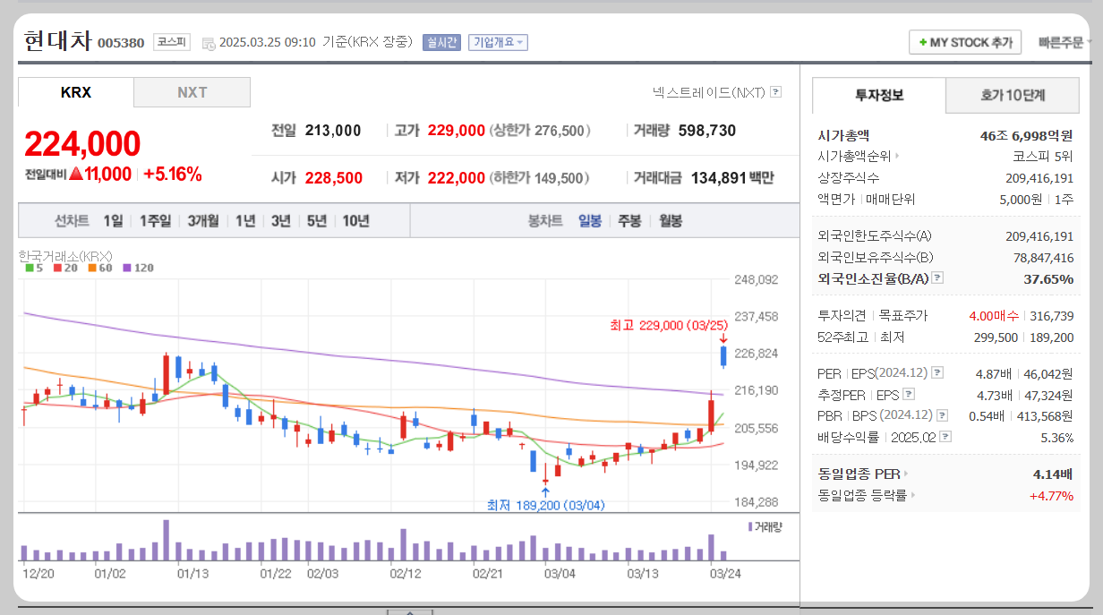
Task: Click the help icon next to PBR|BPS
Action: tap(940, 415)
